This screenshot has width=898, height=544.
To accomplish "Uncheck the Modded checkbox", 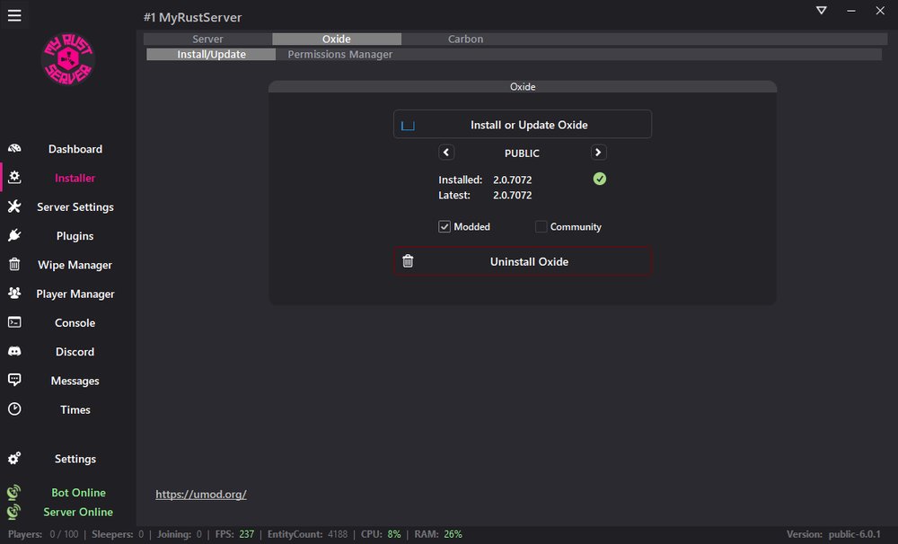I will (x=445, y=227).
